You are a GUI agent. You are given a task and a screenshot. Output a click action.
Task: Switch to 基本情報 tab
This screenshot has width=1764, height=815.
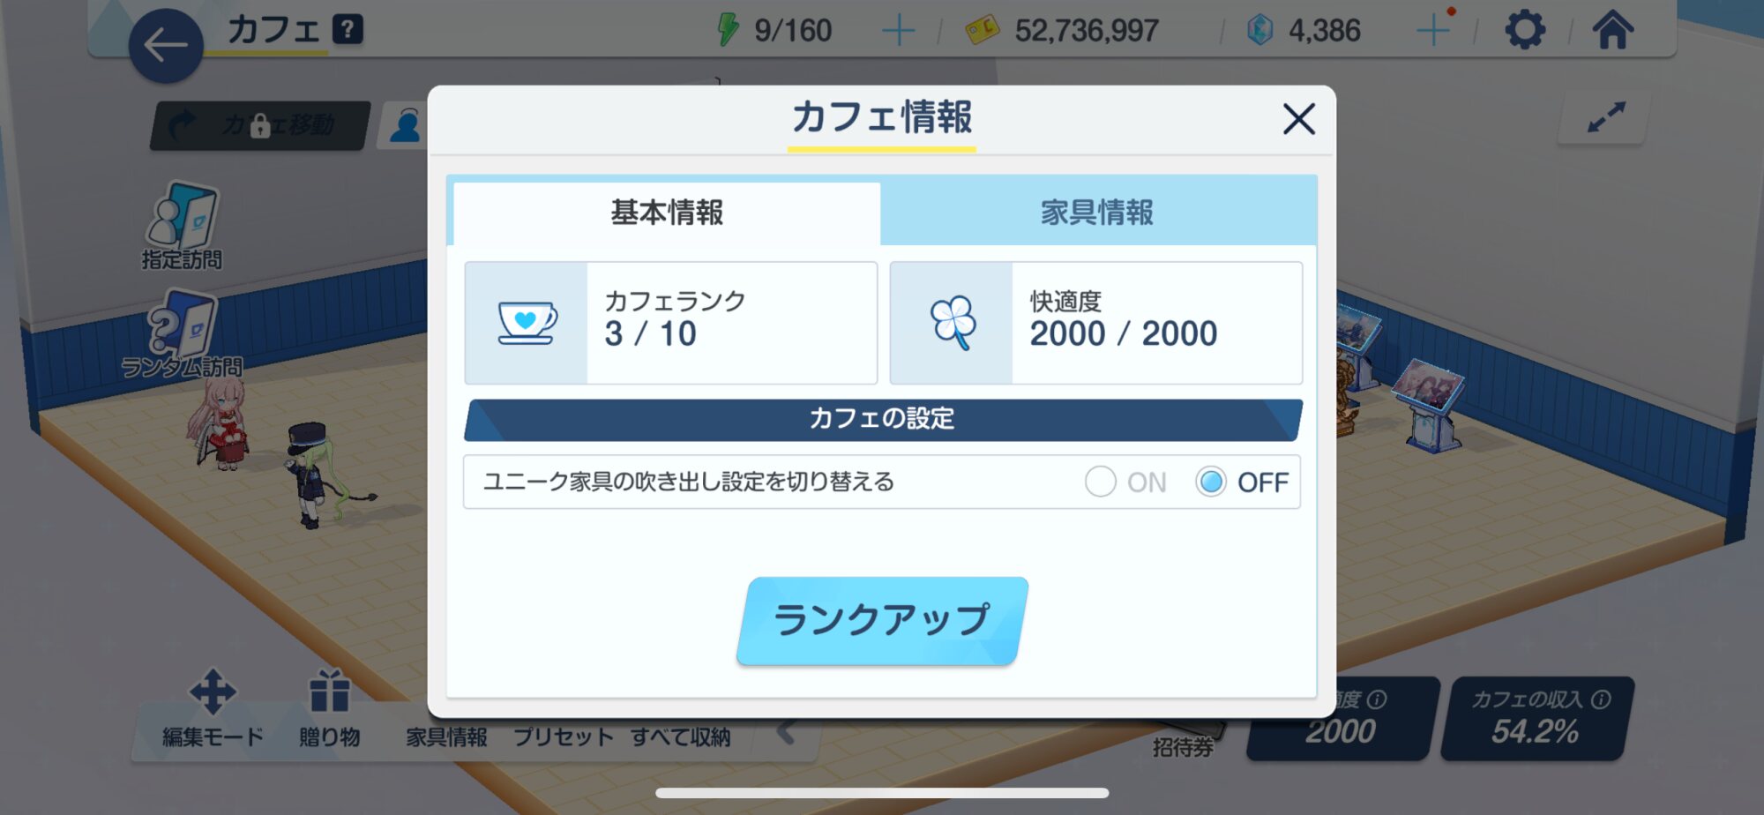point(667,213)
